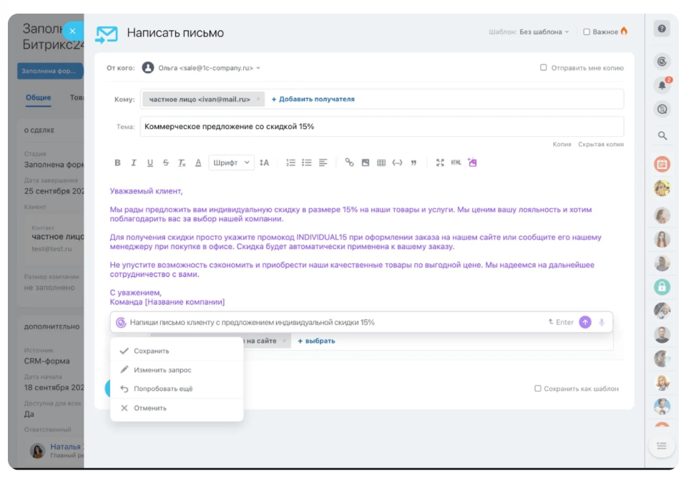This screenshot has width=686, height=486.
Task: Click "Добавить получателя" link
Action: [x=313, y=99]
